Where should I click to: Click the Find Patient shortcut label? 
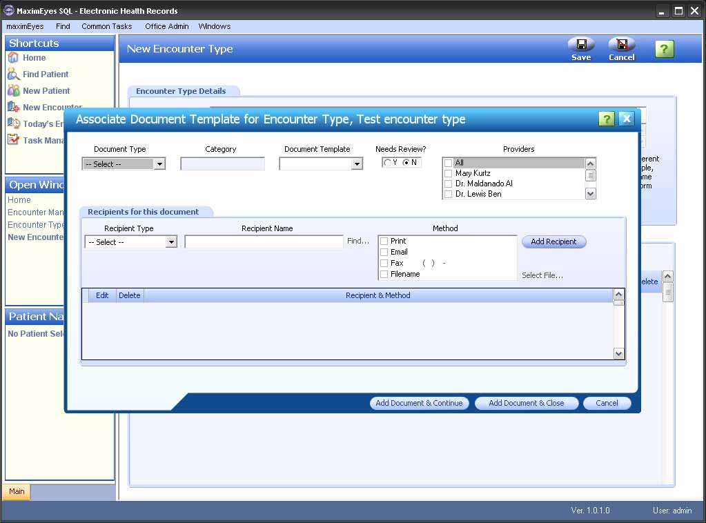tap(46, 75)
